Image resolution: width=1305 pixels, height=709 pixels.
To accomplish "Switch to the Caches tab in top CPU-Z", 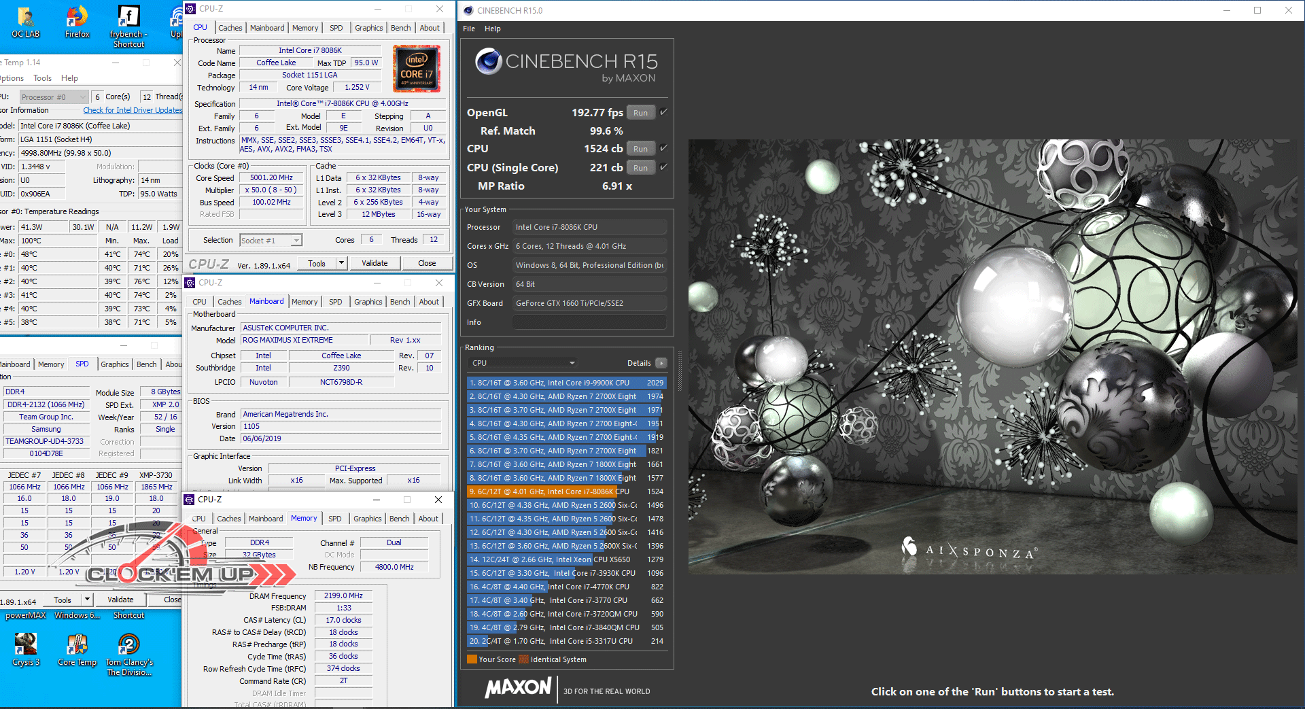I will click(230, 28).
